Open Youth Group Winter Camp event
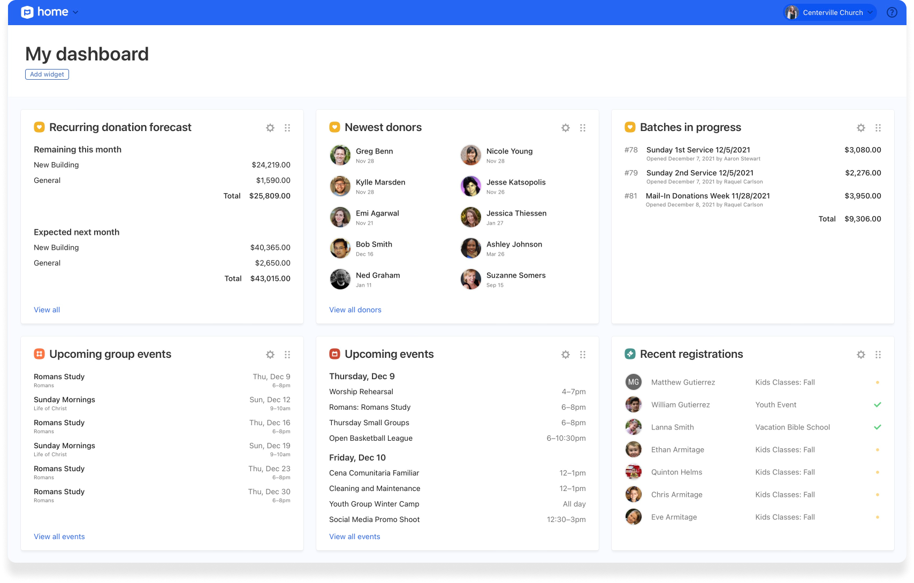Image resolution: width=914 pixels, height=583 pixels. (x=374, y=504)
